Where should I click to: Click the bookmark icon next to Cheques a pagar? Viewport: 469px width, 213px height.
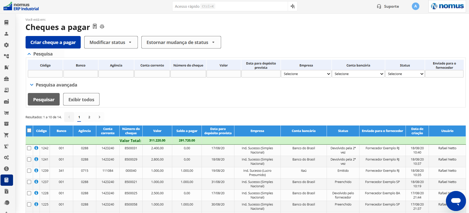click(95, 26)
